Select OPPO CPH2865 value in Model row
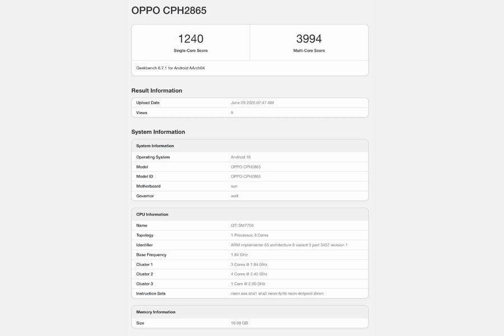Image resolution: width=504 pixels, height=336 pixels. pos(246,167)
